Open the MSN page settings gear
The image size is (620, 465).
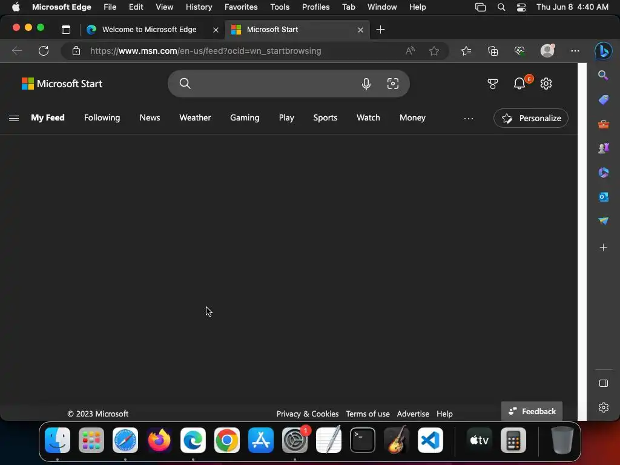[x=546, y=84]
